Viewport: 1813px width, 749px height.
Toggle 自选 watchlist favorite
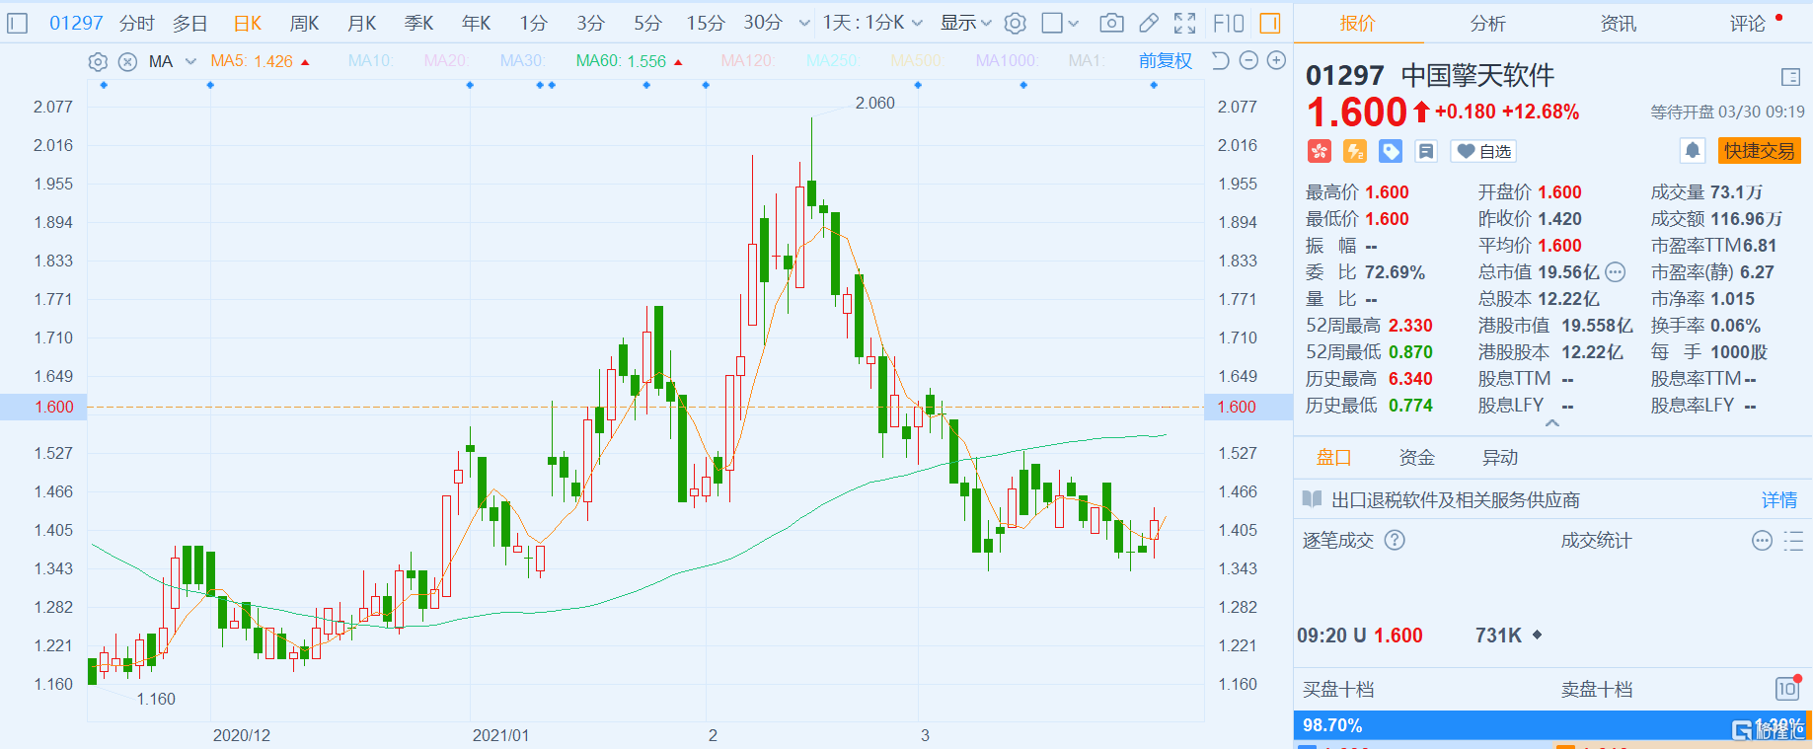[1483, 151]
